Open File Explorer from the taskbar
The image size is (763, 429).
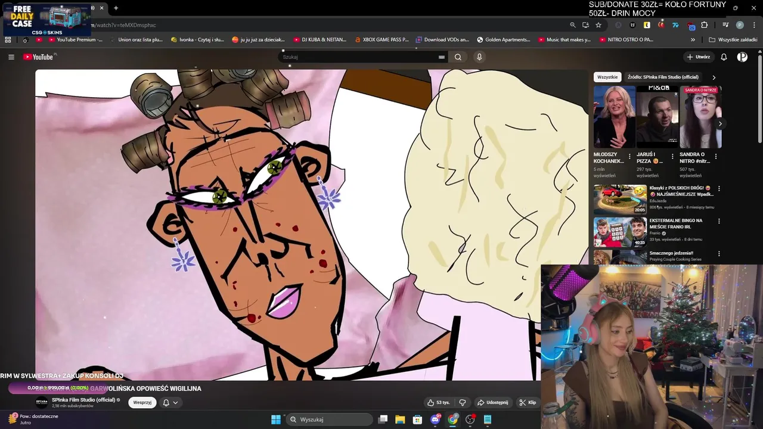(400, 419)
